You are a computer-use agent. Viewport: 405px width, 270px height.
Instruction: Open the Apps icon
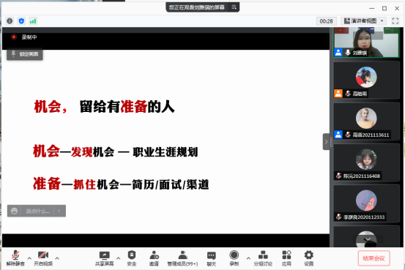coord(286,258)
